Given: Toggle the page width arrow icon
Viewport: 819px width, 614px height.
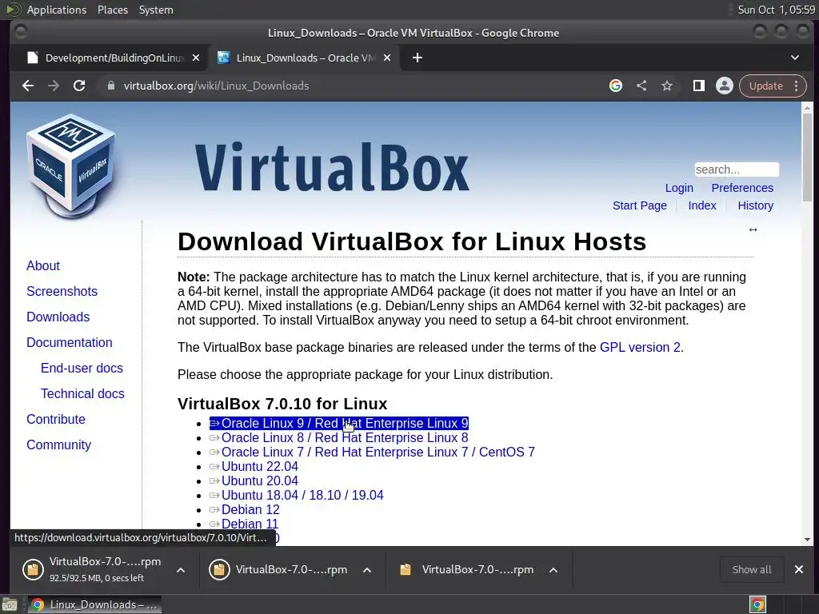Looking at the screenshot, I should (753, 229).
